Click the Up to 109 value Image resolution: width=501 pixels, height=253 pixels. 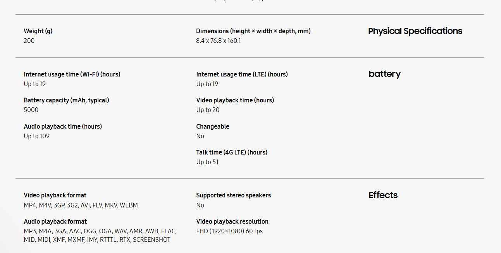pyautogui.click(x=36, y=136)
